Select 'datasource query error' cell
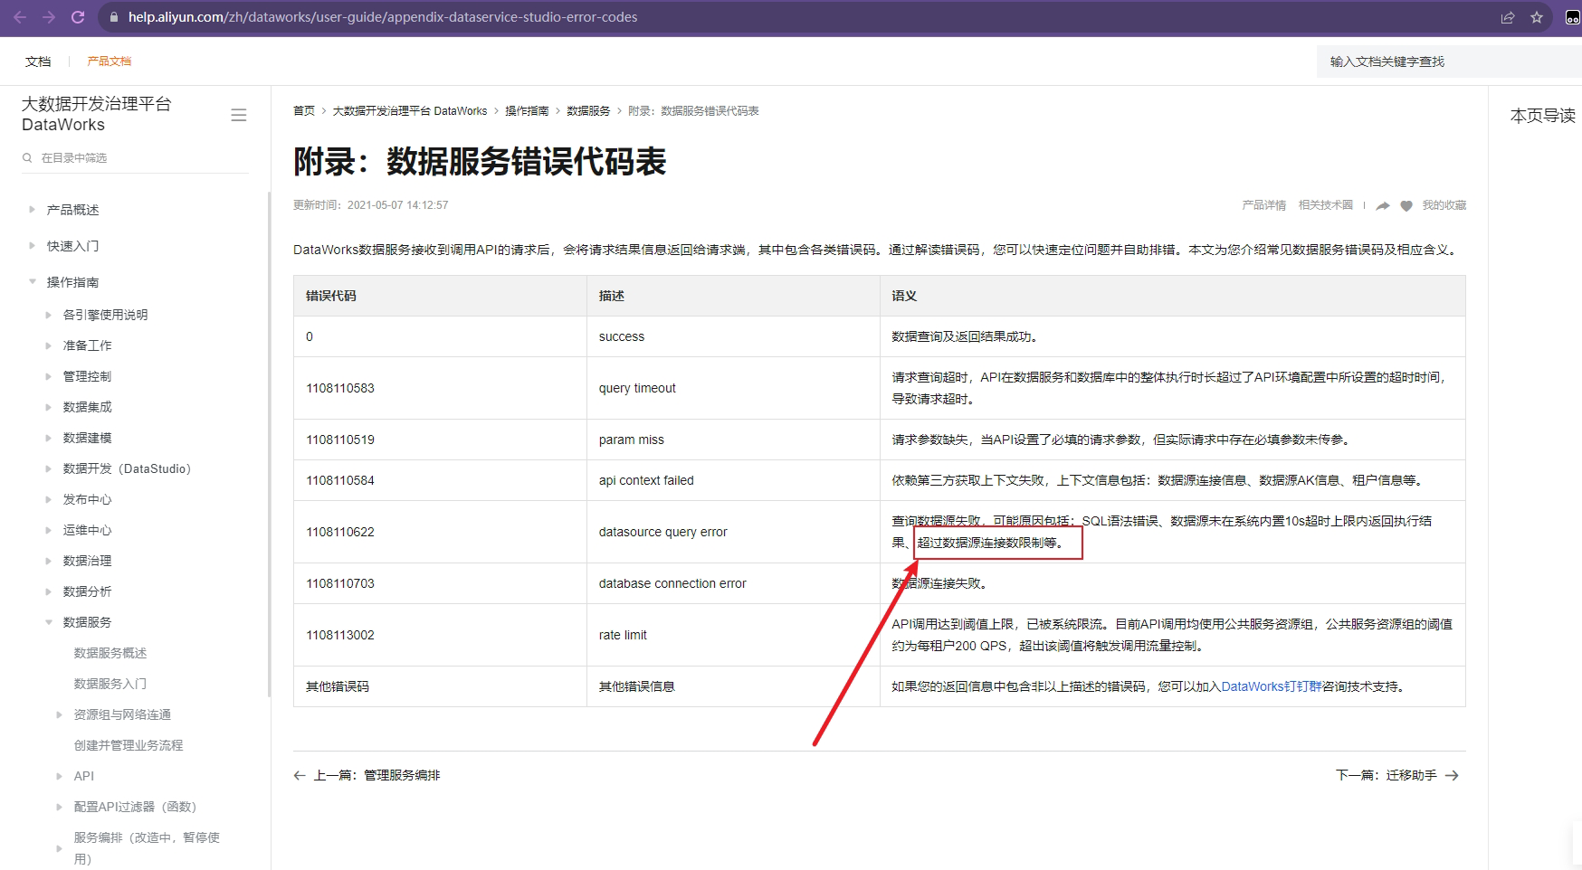 (733, 532)
